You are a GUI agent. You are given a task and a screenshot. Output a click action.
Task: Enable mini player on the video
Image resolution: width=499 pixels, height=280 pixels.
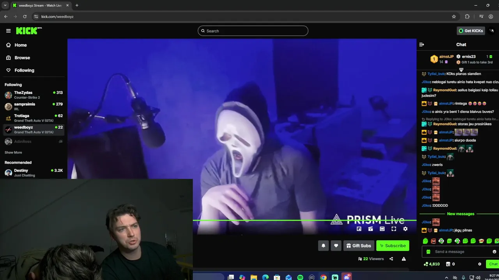[359, 229]
